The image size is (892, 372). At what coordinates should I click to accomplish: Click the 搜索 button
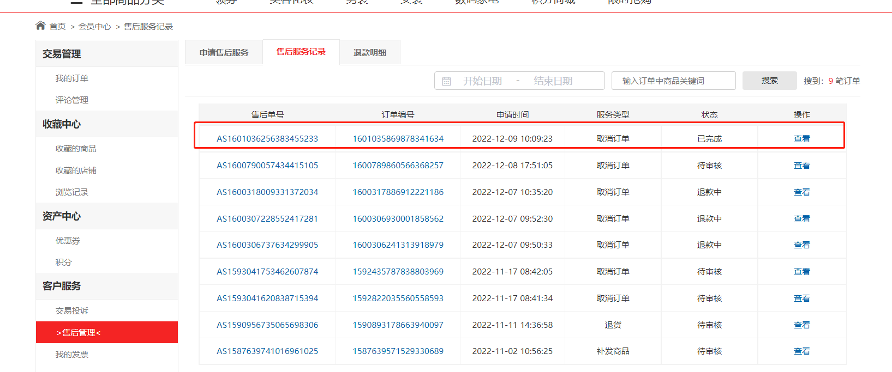coord(770,81)
